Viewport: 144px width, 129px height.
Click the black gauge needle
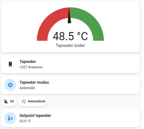point(69,15)
